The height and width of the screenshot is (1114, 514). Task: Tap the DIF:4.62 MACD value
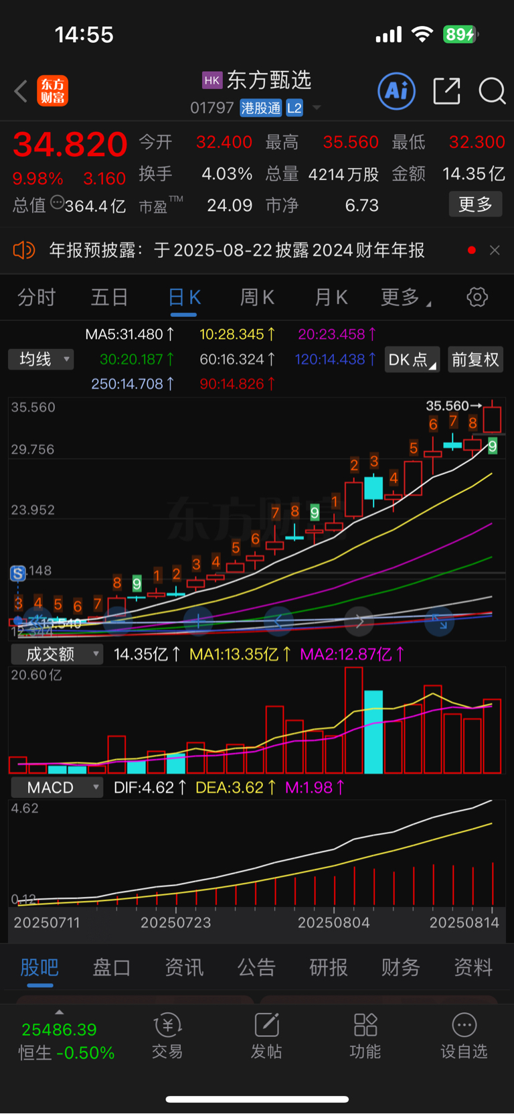coord(150,788)
